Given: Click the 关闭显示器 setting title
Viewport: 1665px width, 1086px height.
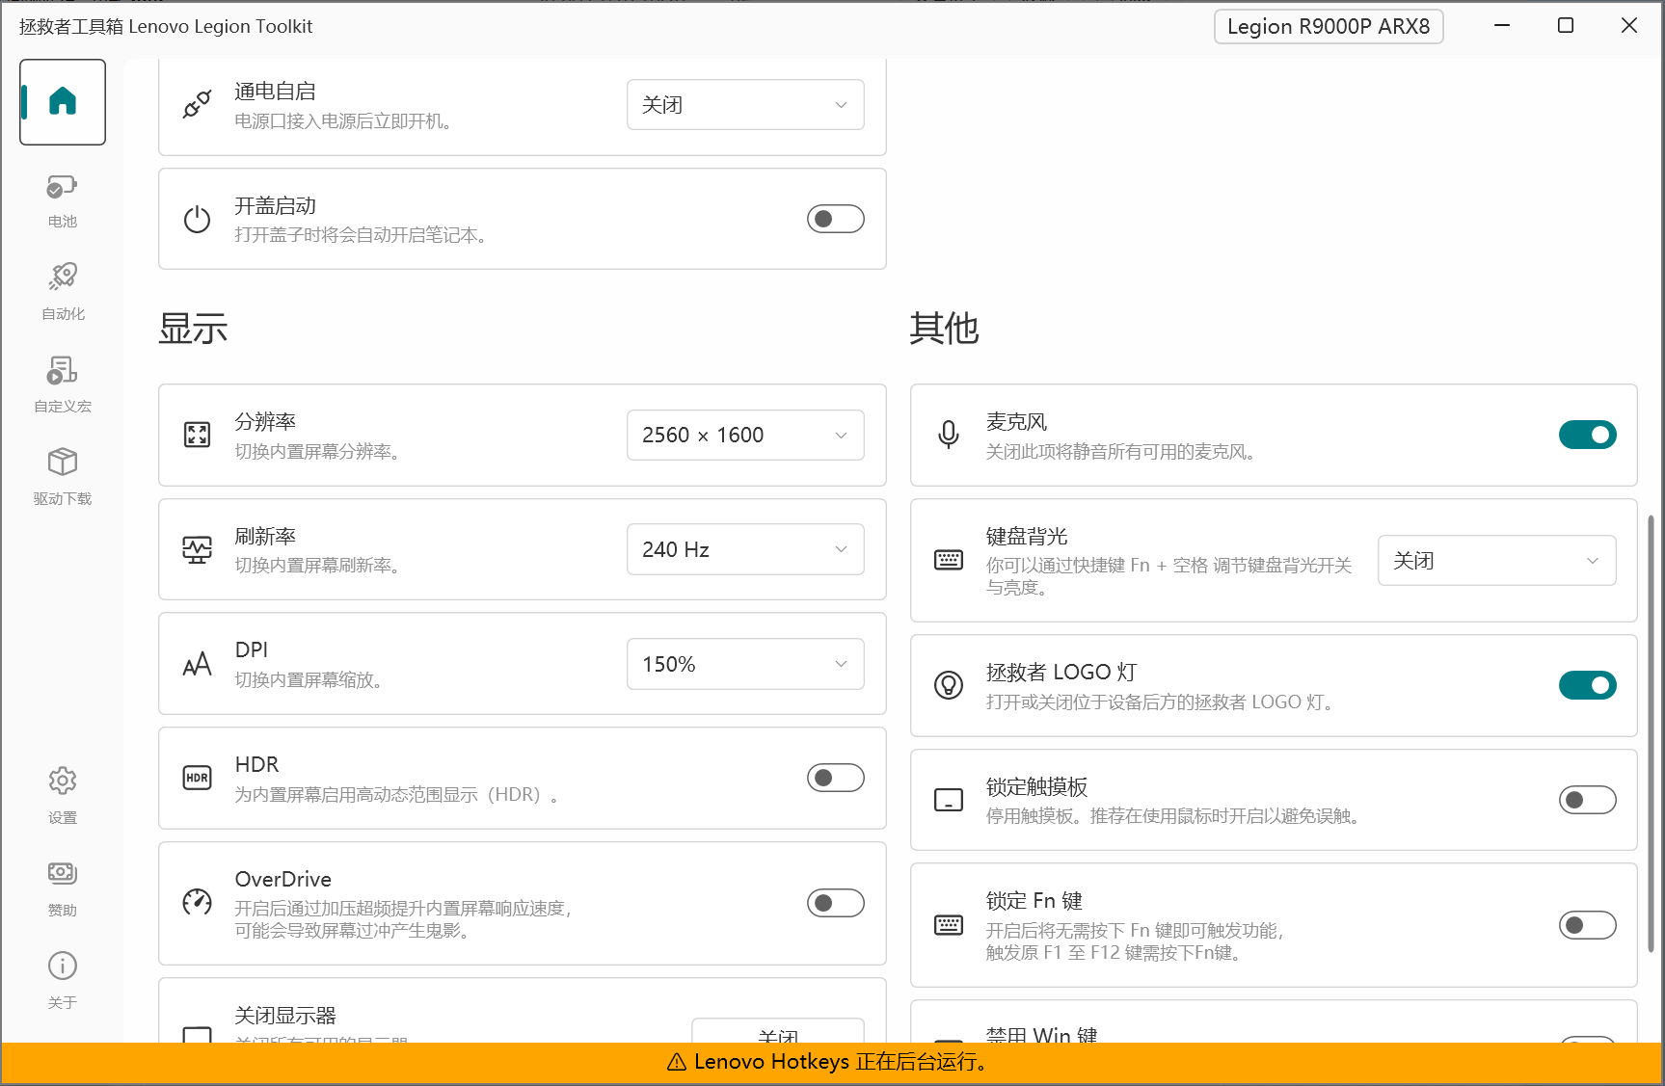Looking at the screenshot, I should 285,1016.
